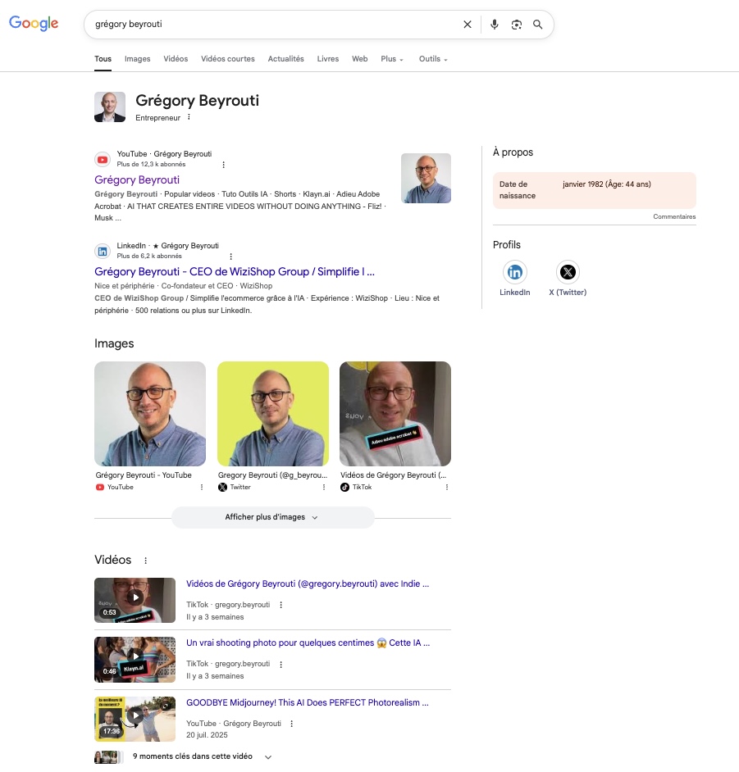Select the Tous tab
Screen dimensions: 739x772
point(103,58)
